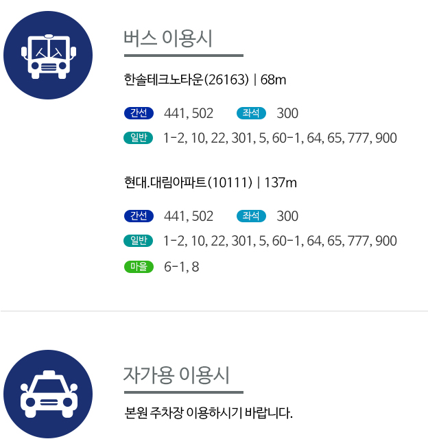The image size is (428, 439).
Task: Click village bus numbers 6-1, 8
Action: pyautogui.click(x=182, y=267)
